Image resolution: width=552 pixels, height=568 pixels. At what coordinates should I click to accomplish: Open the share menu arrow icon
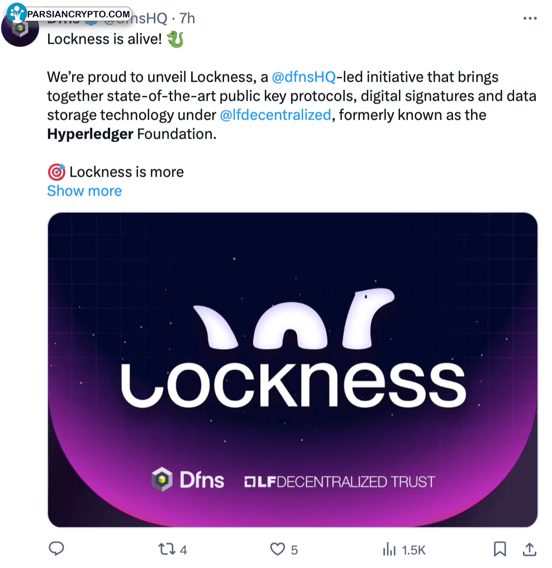pos(530,549)
